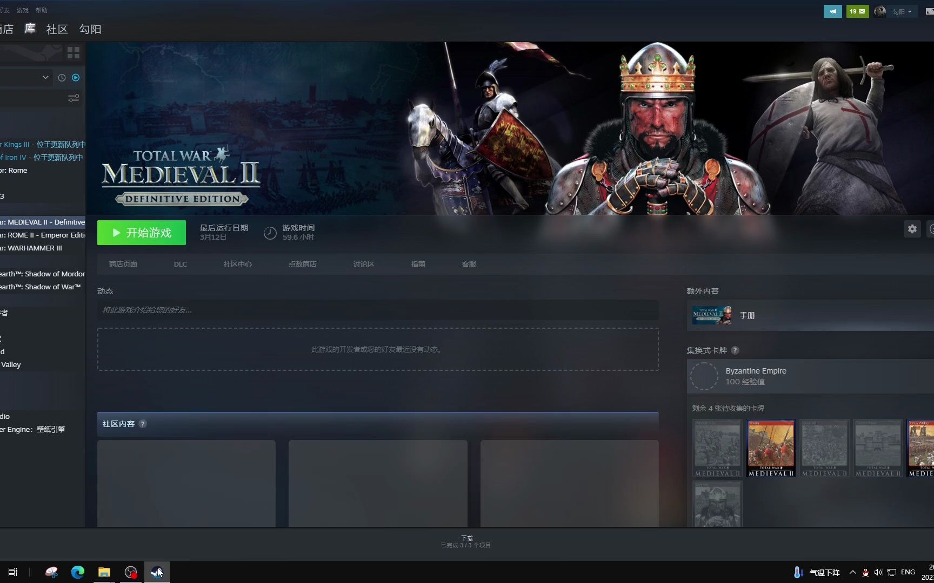Screen dimensions: 934x583
Task: Open the mushroom app on taskbar
Action: coord(51,572)
